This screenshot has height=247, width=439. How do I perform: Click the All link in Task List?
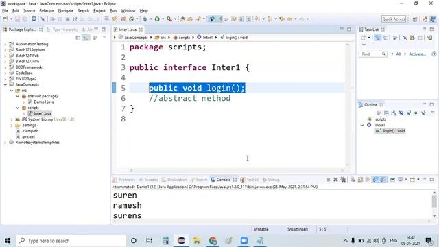tap(399, 54)
